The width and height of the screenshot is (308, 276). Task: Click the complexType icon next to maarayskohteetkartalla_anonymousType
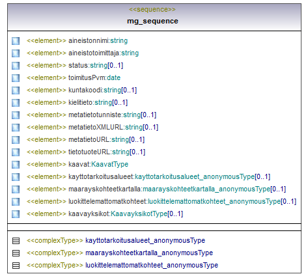[16, 253]
